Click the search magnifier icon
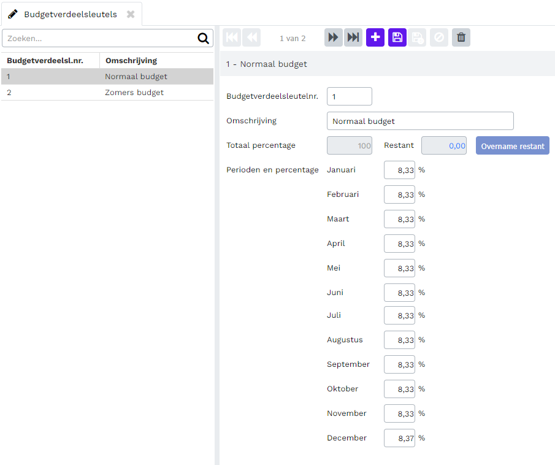Image resolution: width=555 pixels, height=465 pixels. [203, 38]
